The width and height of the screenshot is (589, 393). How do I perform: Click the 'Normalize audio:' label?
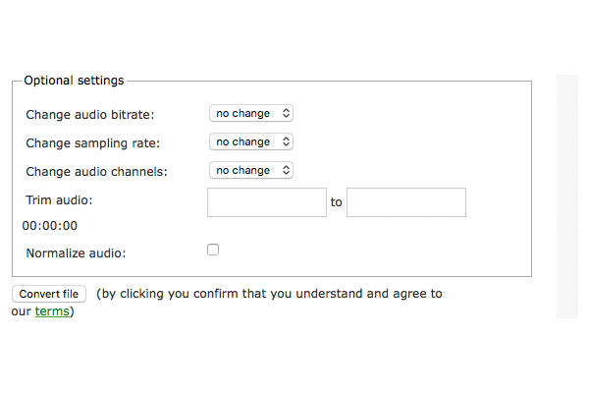[77, 253]
